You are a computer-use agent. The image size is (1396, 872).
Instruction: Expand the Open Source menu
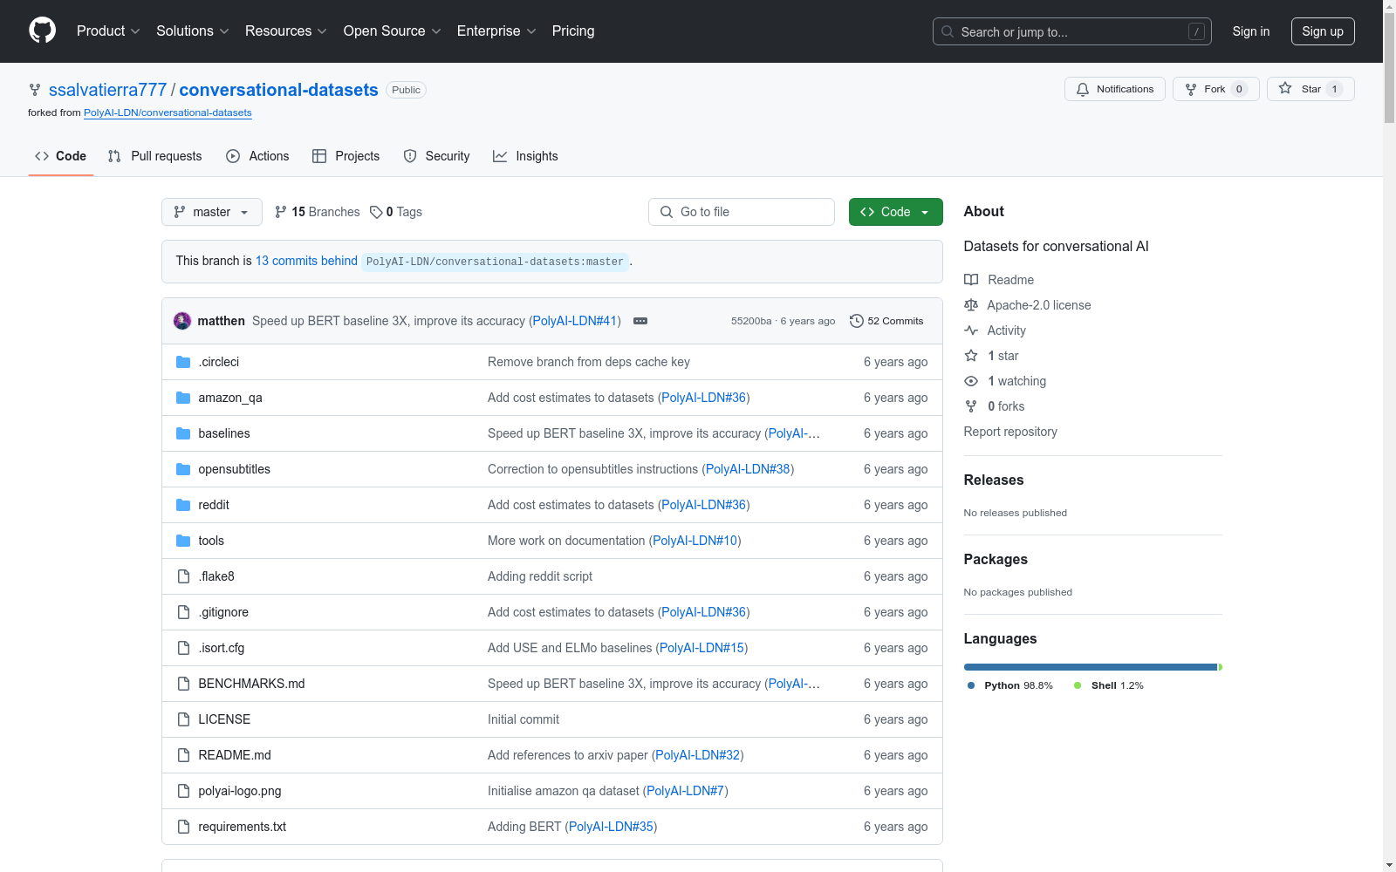pyautogui.click(x=393, y=31)
